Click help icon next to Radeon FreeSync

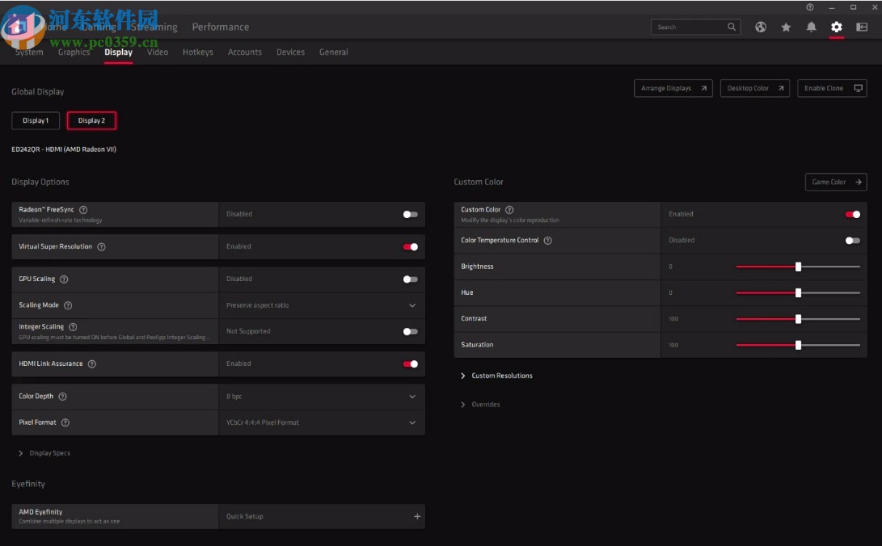(83, 210)
